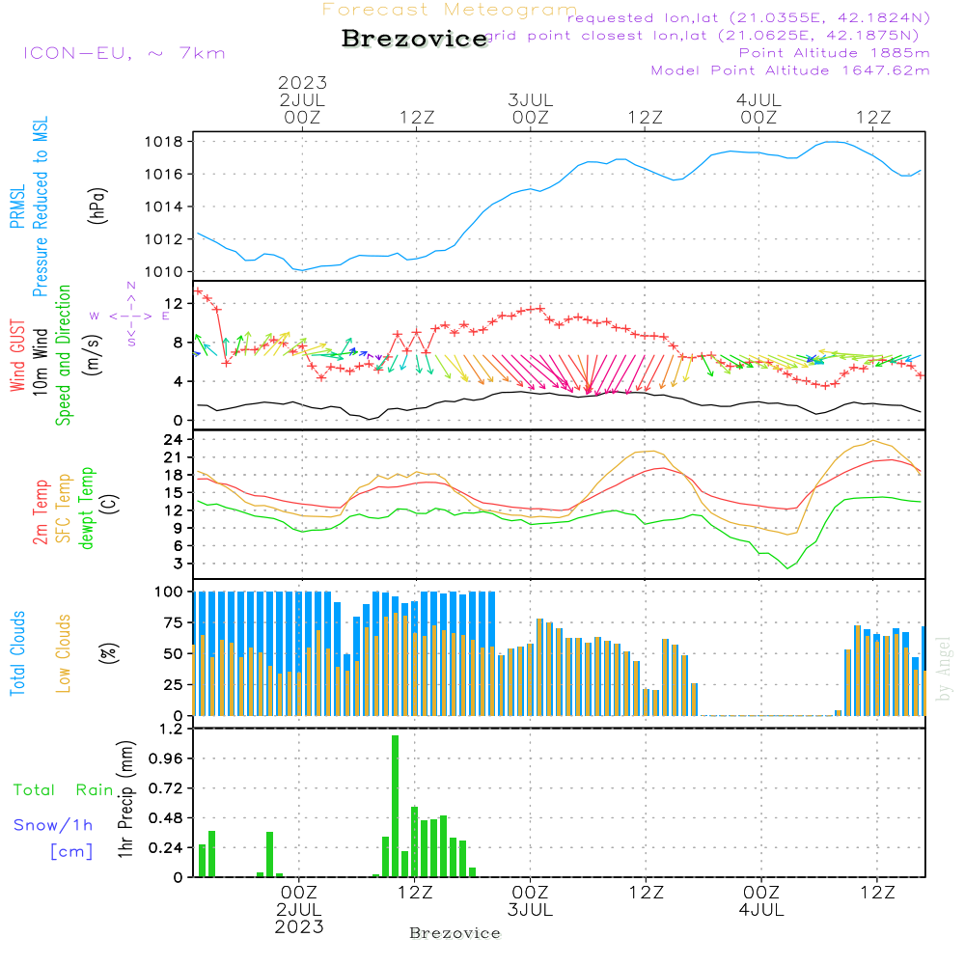965x965 pixels.
Task: Click the Model Point Altitude 1647.62m text
Action: [x=790, y=70]
